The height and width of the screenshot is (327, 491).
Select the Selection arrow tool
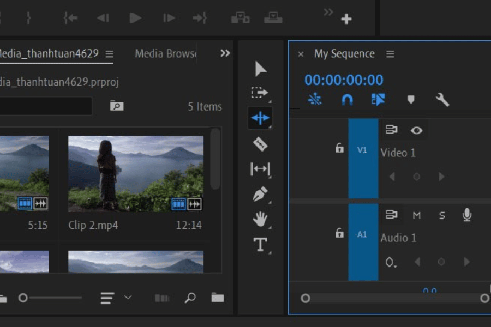[x=260, y=69]
